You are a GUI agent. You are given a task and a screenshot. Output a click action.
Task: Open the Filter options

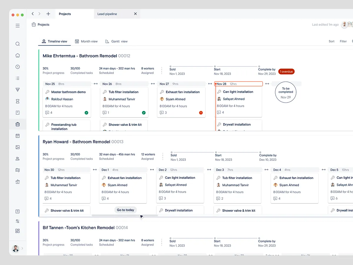[343, 41]
